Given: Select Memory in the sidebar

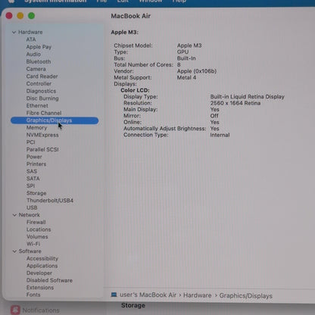Looking at the screenshot, I should (36, 128).
